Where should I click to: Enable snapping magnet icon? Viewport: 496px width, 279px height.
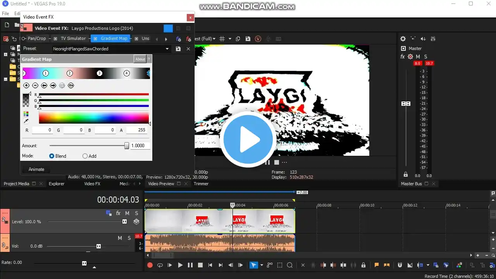coord(400,265)
